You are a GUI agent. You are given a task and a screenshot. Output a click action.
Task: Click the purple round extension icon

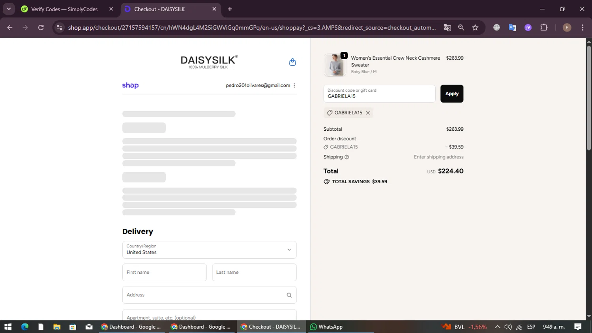528,28
